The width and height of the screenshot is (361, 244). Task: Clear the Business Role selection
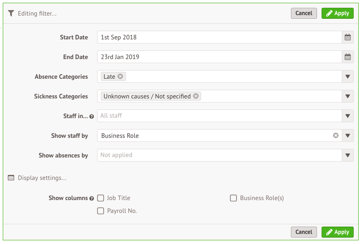336,136
